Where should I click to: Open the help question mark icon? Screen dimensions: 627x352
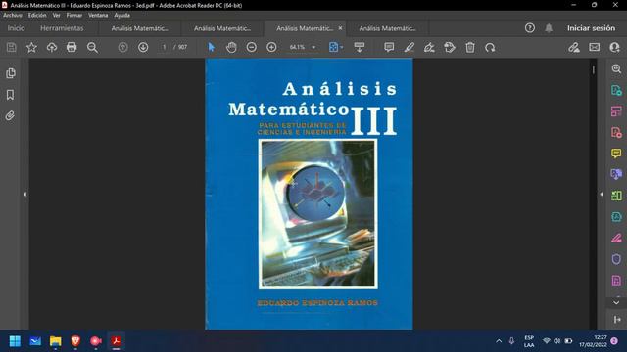click(530, 28)
